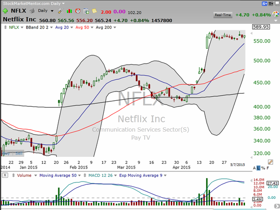Click the Avg 50 indicator label
The image size is (280, 210).
point(82,28)
